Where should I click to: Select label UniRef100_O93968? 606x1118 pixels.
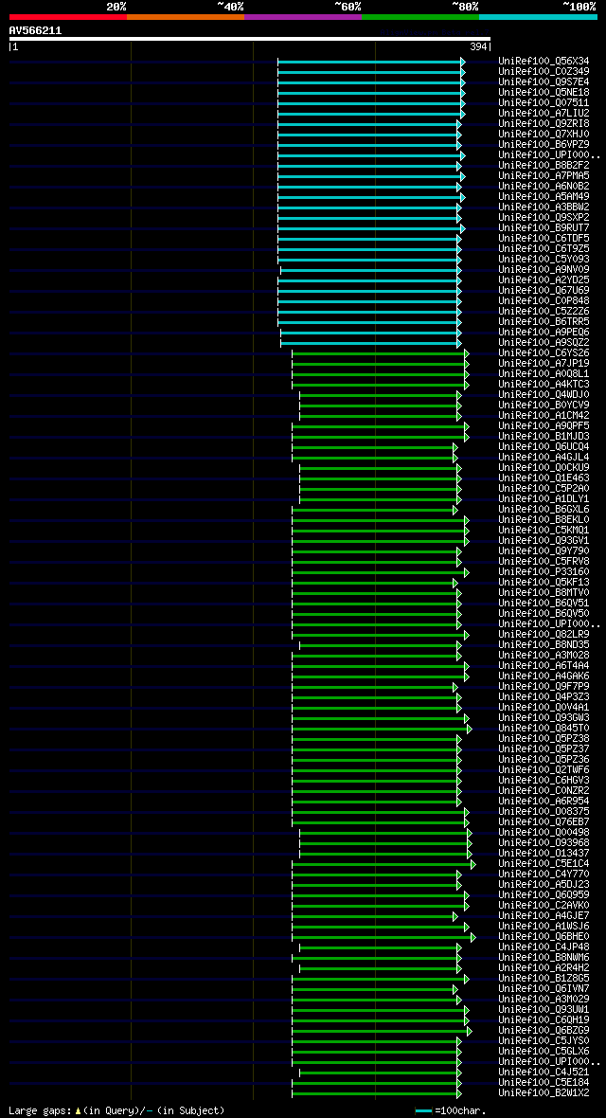point(544,843)
